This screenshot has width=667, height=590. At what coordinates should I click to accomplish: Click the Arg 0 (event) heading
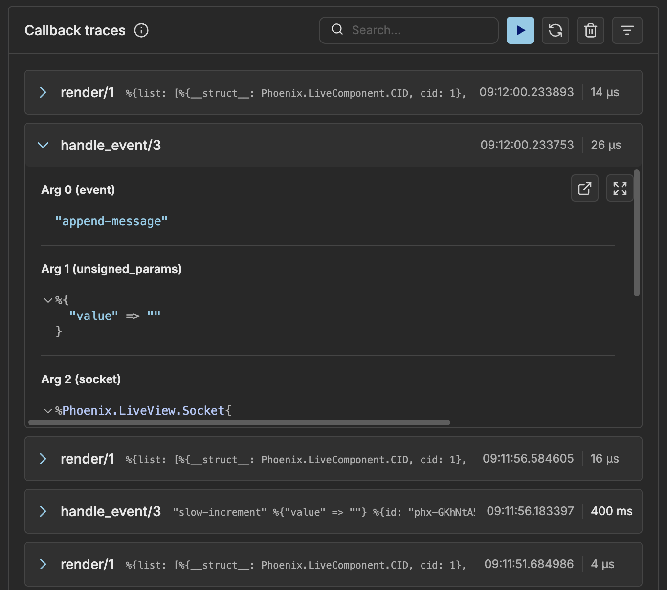pos(78,190)
